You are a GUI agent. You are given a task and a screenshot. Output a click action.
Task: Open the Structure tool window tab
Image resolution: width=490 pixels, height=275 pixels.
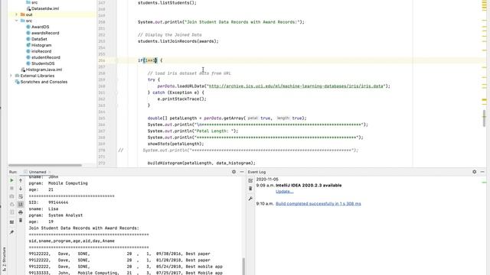point(4,259)
